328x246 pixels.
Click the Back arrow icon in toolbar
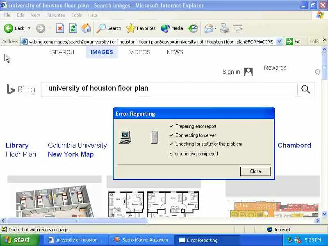point(9,28)
